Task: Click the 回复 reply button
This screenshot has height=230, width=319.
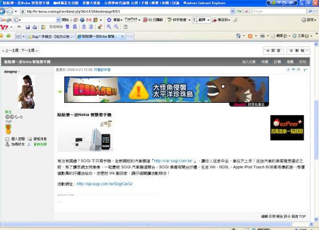Action: click(x=273, y=51)
